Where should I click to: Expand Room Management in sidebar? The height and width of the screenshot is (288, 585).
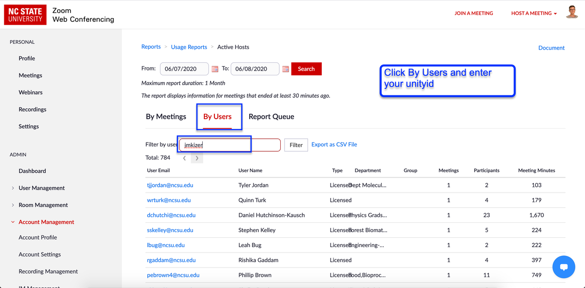click(x=43, y=205)
